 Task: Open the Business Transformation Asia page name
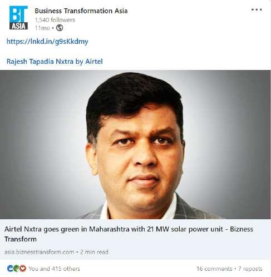point(81,11)
